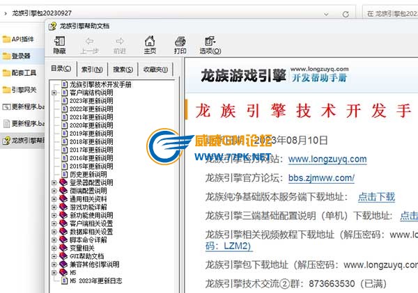Expand the 新功能使用说明 tree node
418x293 pixels.
[54, 215]
